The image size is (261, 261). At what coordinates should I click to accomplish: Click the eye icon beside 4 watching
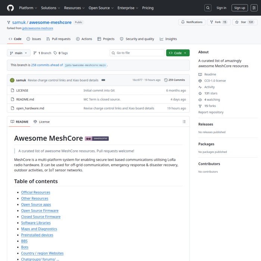pyautogui.click(x=200, y=100)
